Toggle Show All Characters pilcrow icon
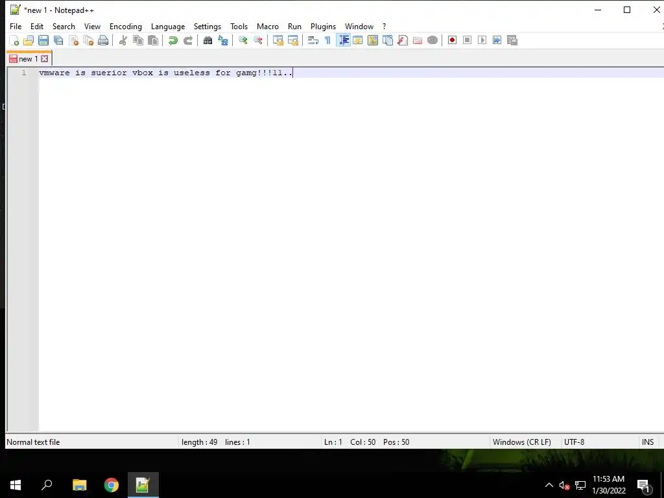This screenshot has height=498, width=664. point(327,40)
